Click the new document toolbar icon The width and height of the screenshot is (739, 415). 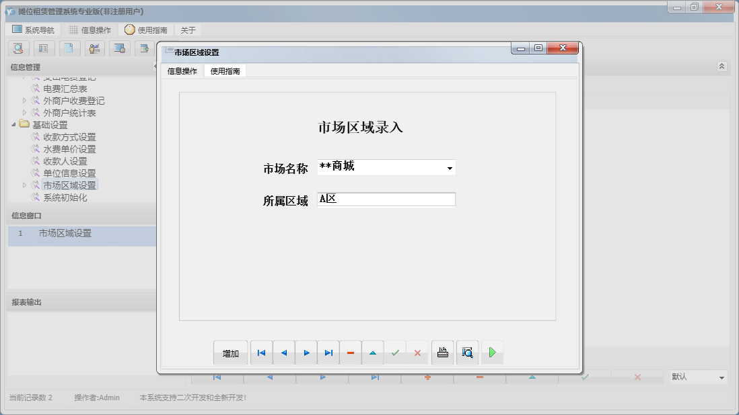click(x=69, y=48)
